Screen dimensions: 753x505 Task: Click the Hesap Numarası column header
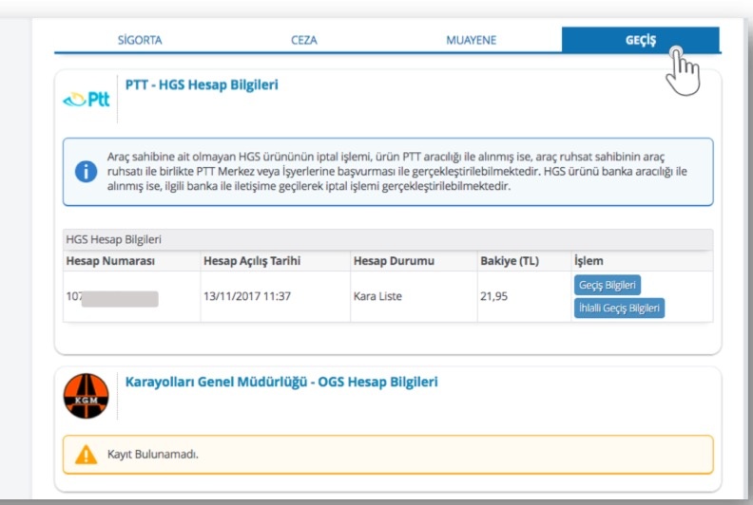coord(110,261)
